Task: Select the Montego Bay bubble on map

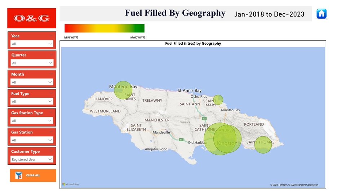Action: click(x=123, y=90)
